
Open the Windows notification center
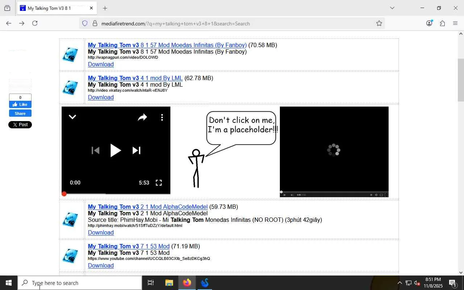[452, 283]
